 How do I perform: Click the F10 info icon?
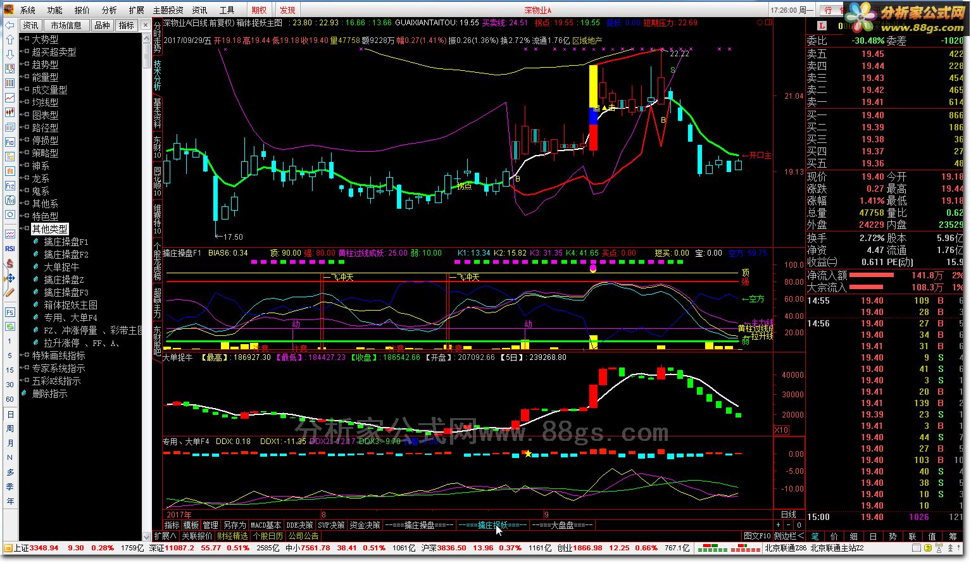[x=9, y=142]
